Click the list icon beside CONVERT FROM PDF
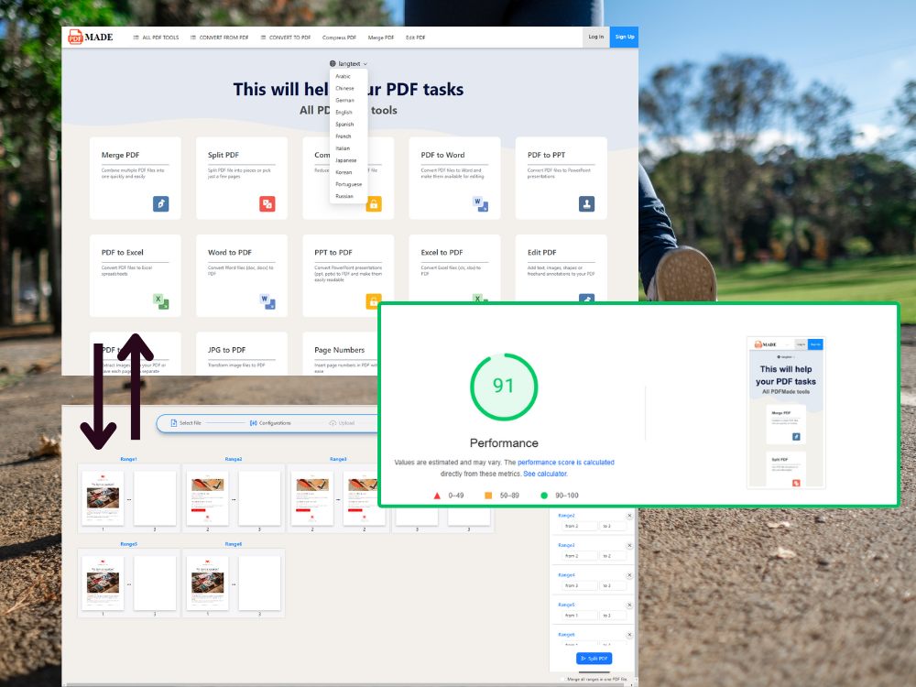The height and width of the screenshot is (687, 916). point(192,38)
